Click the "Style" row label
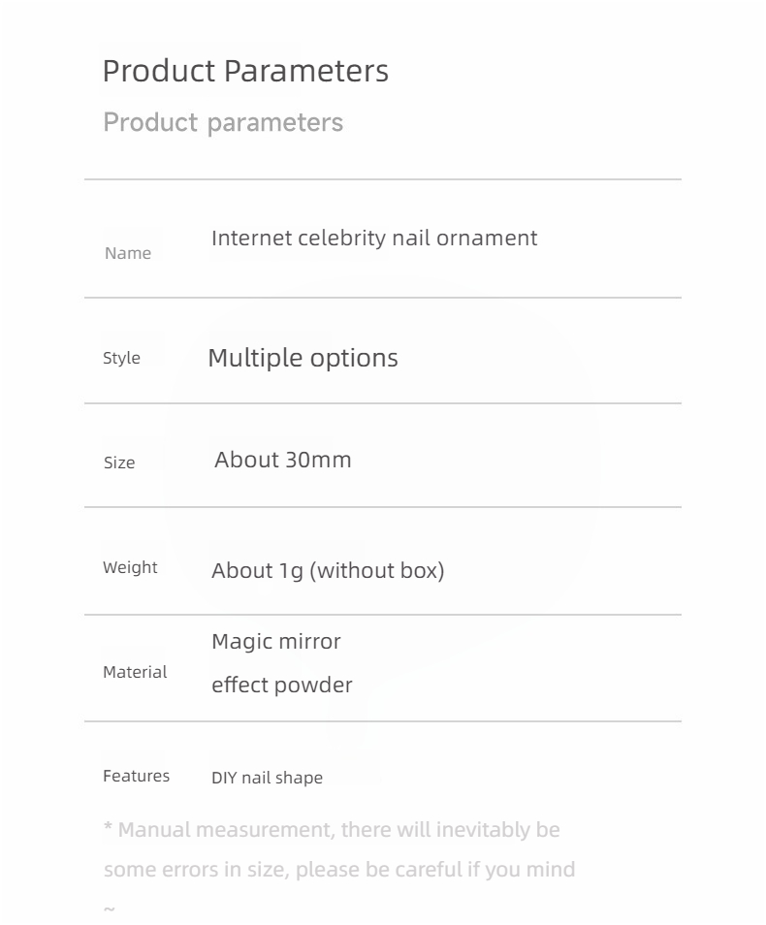 tap(121, 358)
